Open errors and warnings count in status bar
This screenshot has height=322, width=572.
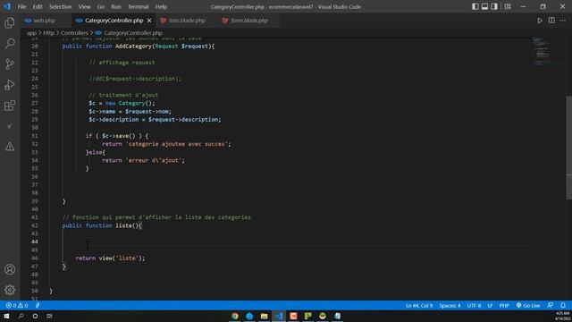tap(17, 305)
